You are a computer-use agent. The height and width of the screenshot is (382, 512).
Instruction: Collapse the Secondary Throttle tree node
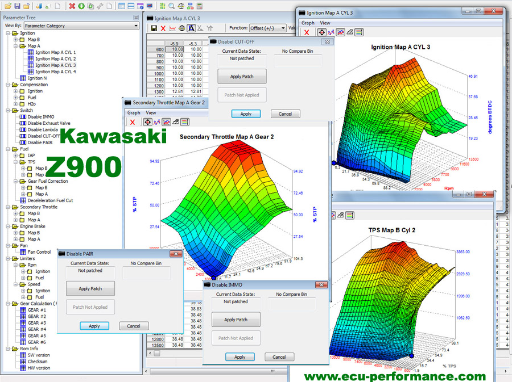coord(8,207)
